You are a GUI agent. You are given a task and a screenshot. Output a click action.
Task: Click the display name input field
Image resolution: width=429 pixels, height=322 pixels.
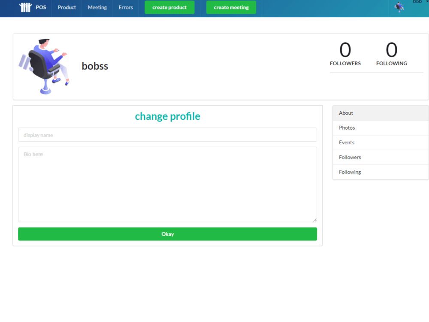pos(167,134)
